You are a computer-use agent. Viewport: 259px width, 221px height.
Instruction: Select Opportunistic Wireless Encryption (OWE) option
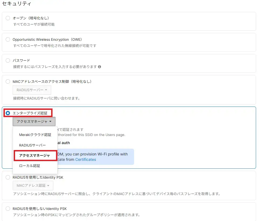8,39
